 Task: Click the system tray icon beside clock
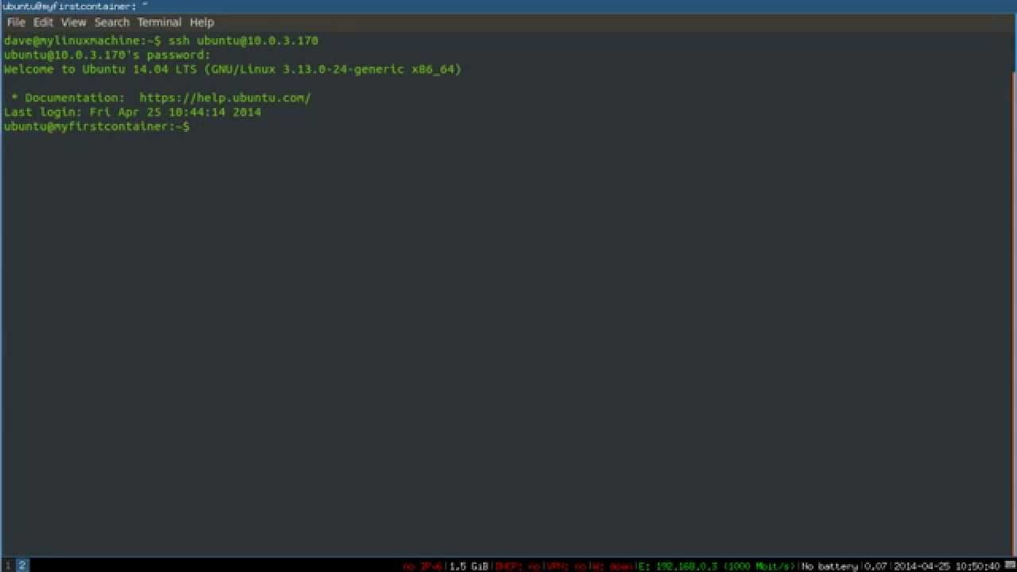tap(1009, 566)
